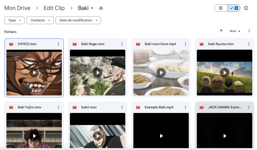Click video file icon of baki1.mov
The width and height of the screenshot is (257, 150).
click(75, 107)
